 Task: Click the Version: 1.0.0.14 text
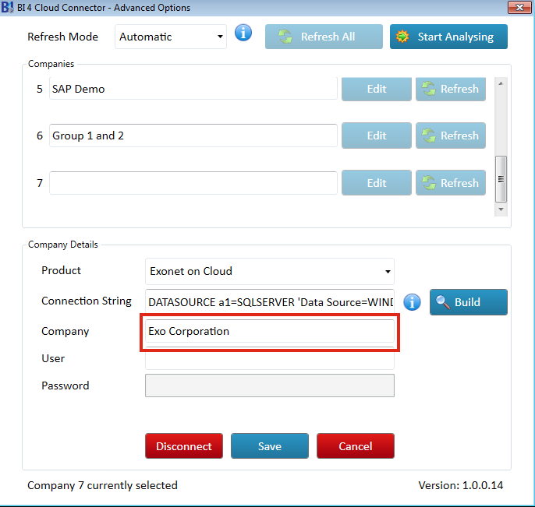pyautogui.click(x=461, y=485)
